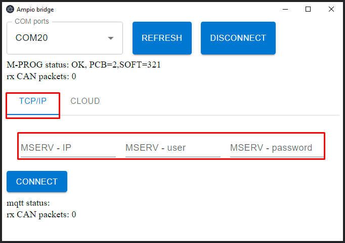Click the CONNECT button
The image size is (345, 243).
tap(37, 181)
